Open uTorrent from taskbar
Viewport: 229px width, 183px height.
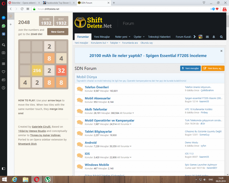pyautogui.click(x=48, y=179)
